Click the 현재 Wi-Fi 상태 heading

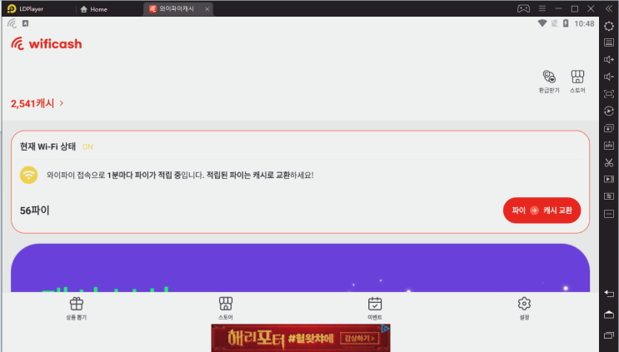[47, 146]
